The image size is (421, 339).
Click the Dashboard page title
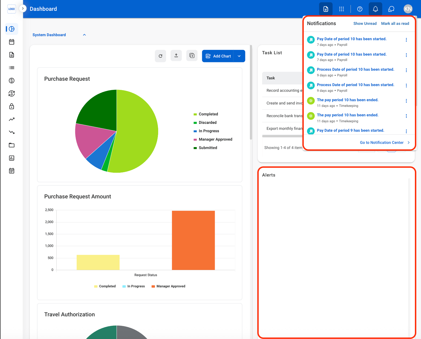43,9
